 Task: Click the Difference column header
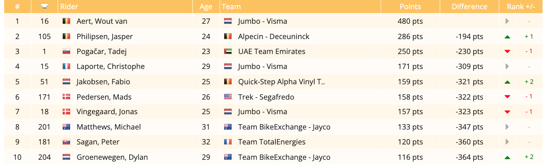469,7
